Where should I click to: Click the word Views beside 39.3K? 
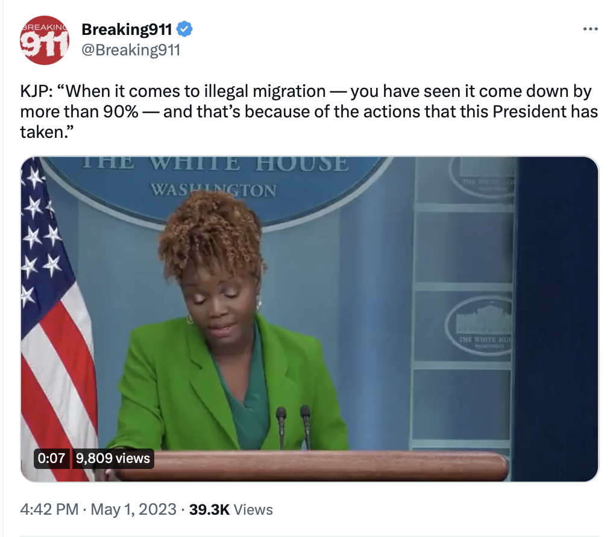pos(253,509)
